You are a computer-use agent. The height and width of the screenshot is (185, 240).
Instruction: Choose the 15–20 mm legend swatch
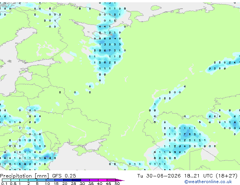(x=59, y=180)
